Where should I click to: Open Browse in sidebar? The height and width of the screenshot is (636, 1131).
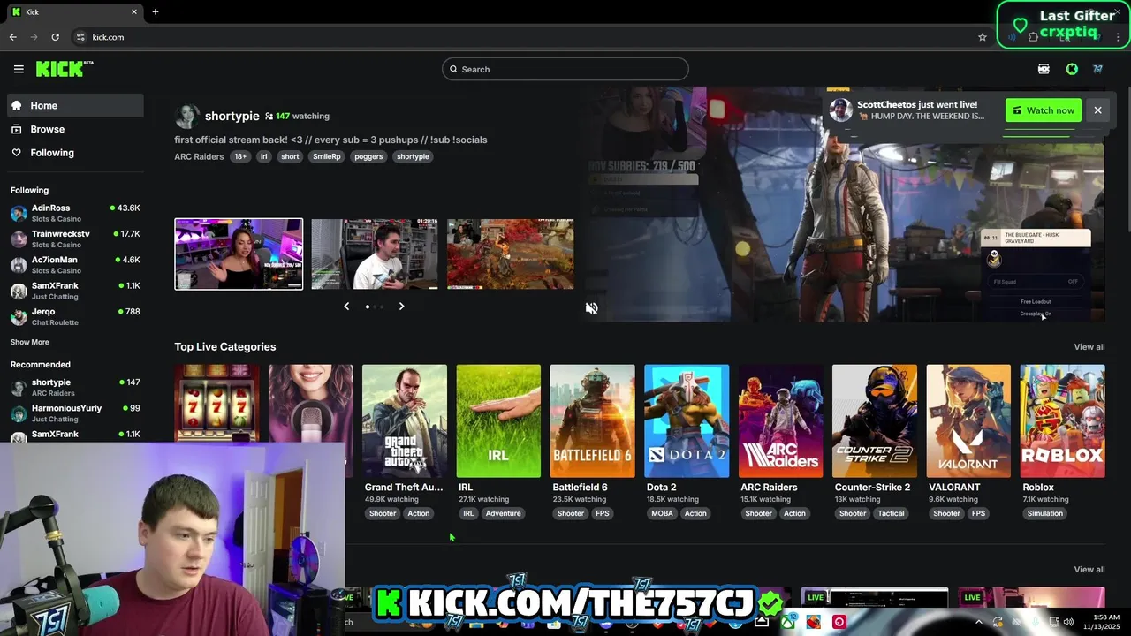click(x=75, y=129)
